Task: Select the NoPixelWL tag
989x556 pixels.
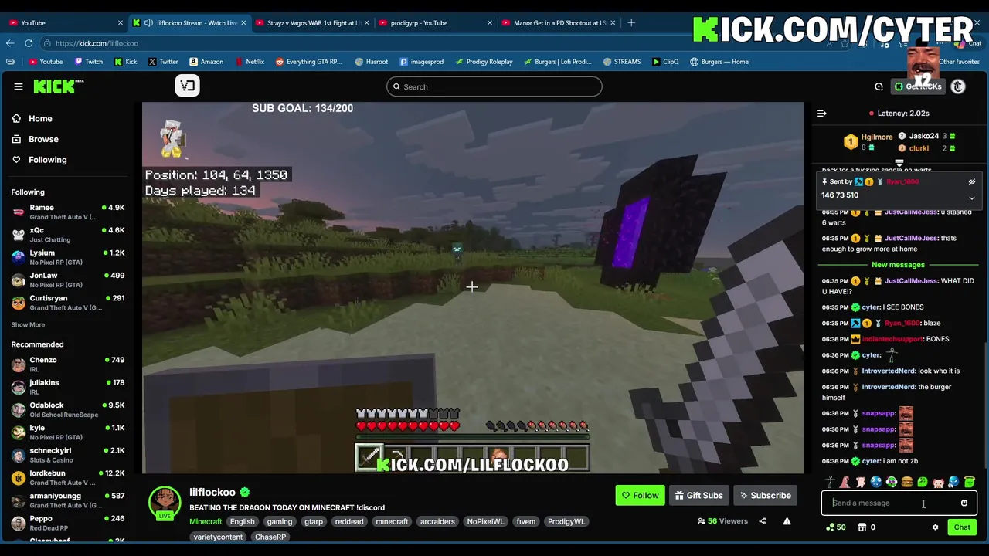Action: click(485, 521)
